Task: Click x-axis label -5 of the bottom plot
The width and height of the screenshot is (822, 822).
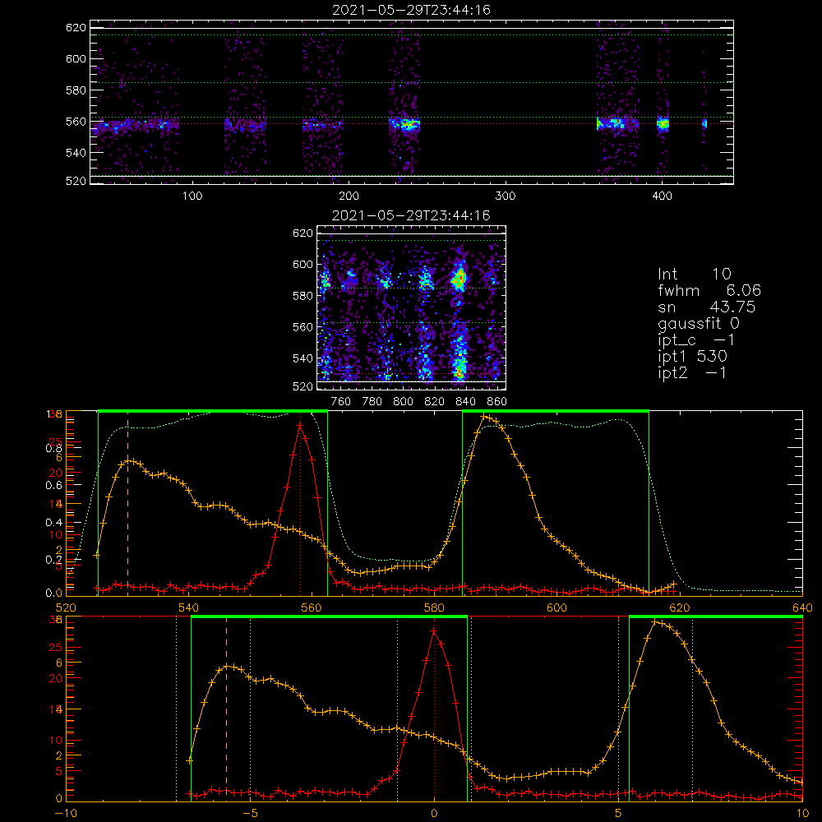Action: [x=250, y=814]
